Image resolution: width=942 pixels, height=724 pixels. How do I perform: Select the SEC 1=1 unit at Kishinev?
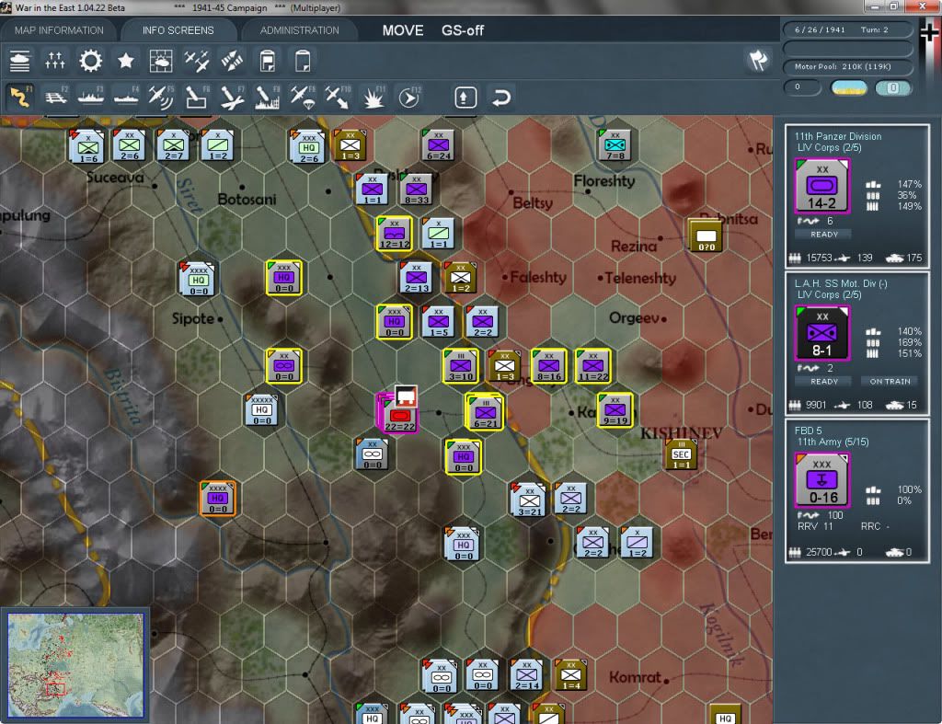click(681, 454)
